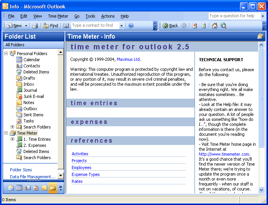
Task: Click the Folder Sizes link
Action: click(21, 170)
